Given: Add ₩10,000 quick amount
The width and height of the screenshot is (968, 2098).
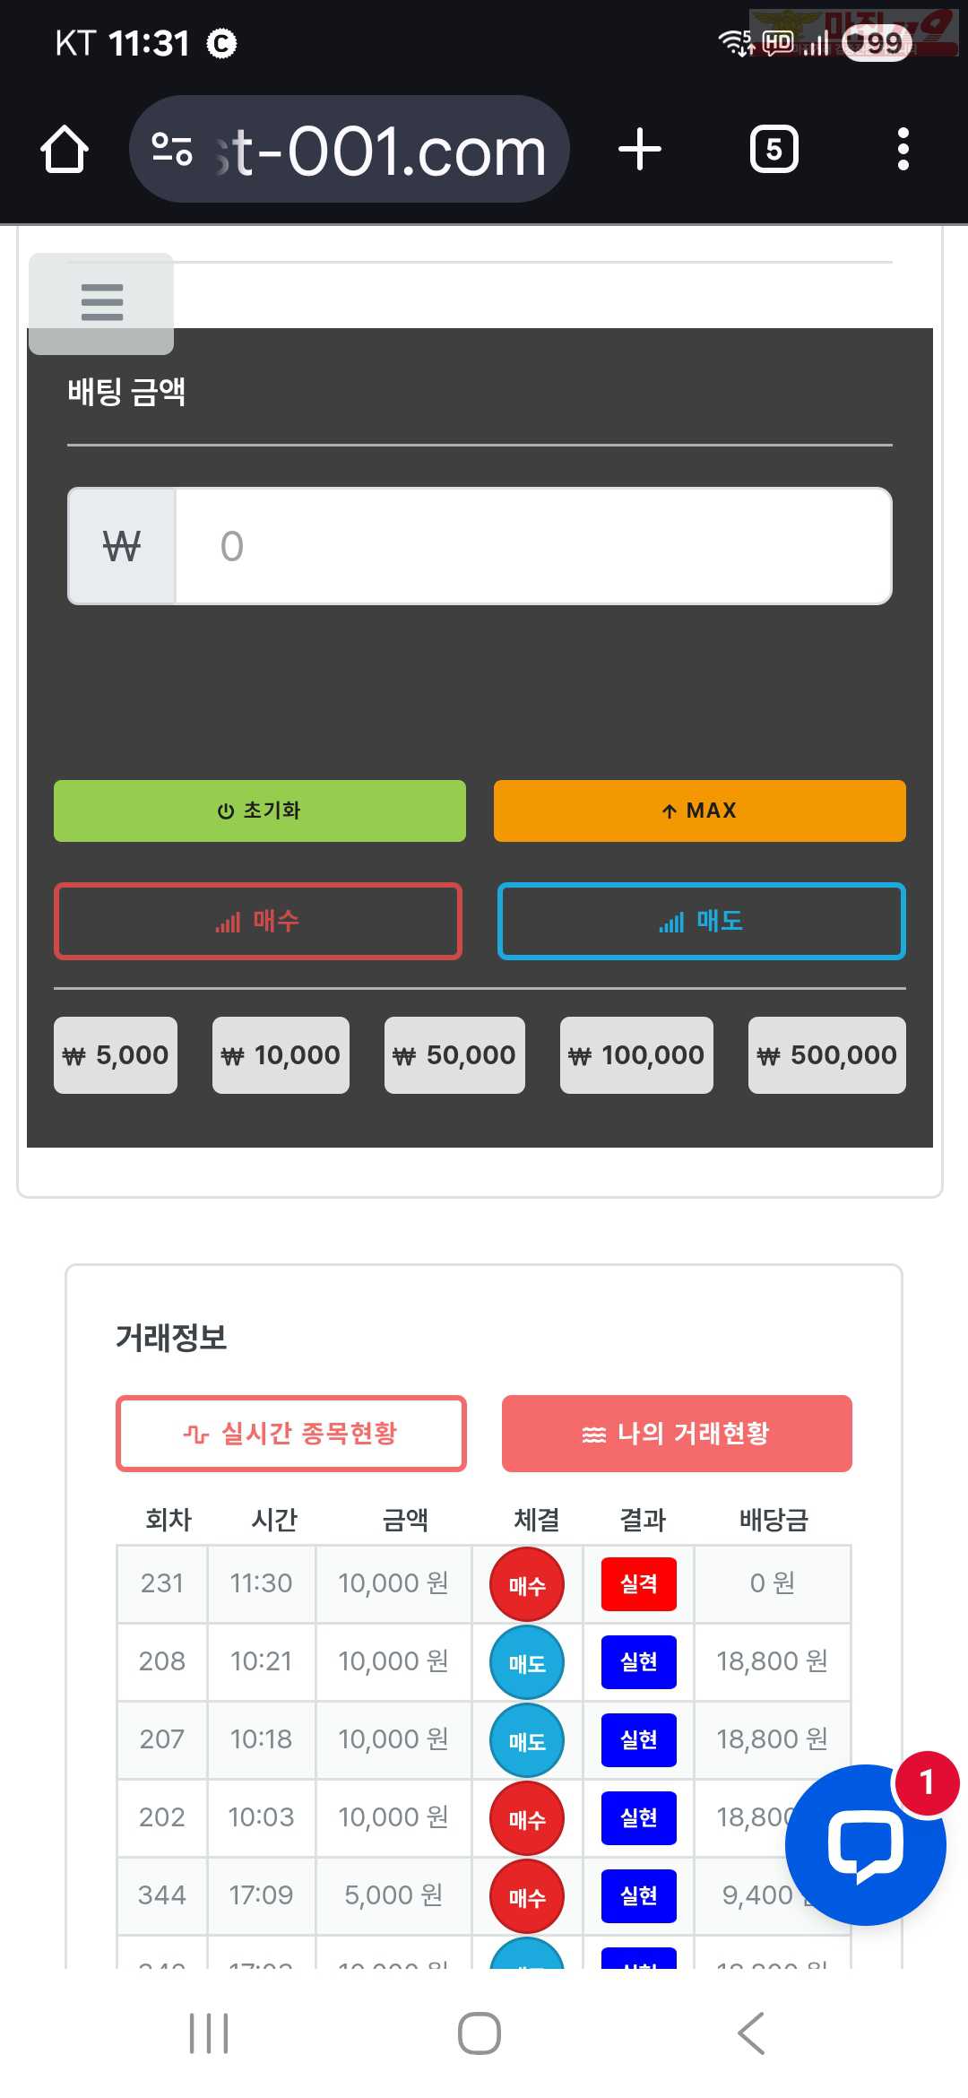Looking at the screenshot, I should click(x=281, y=1055).
